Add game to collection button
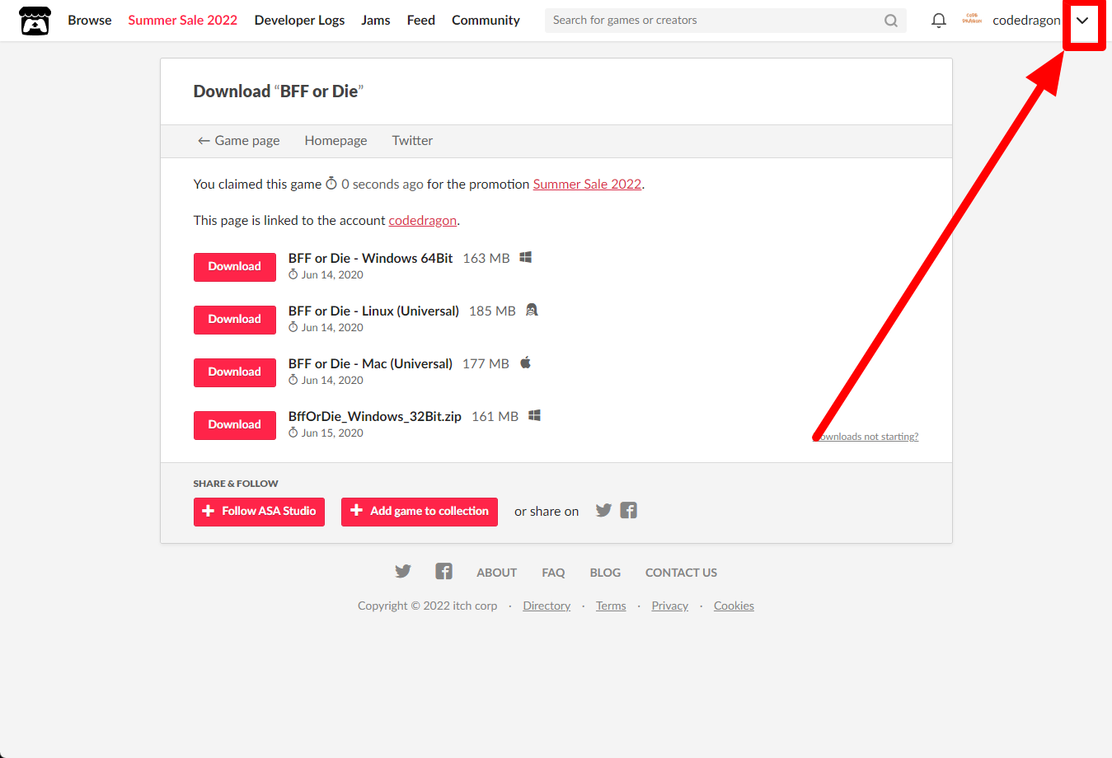 [x=420, y=512]
